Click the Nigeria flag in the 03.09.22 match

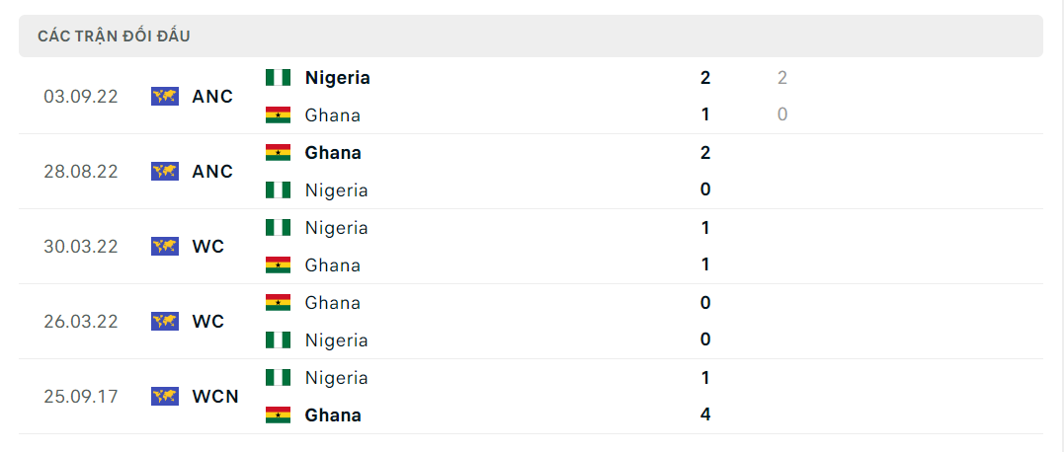point(278,78)
